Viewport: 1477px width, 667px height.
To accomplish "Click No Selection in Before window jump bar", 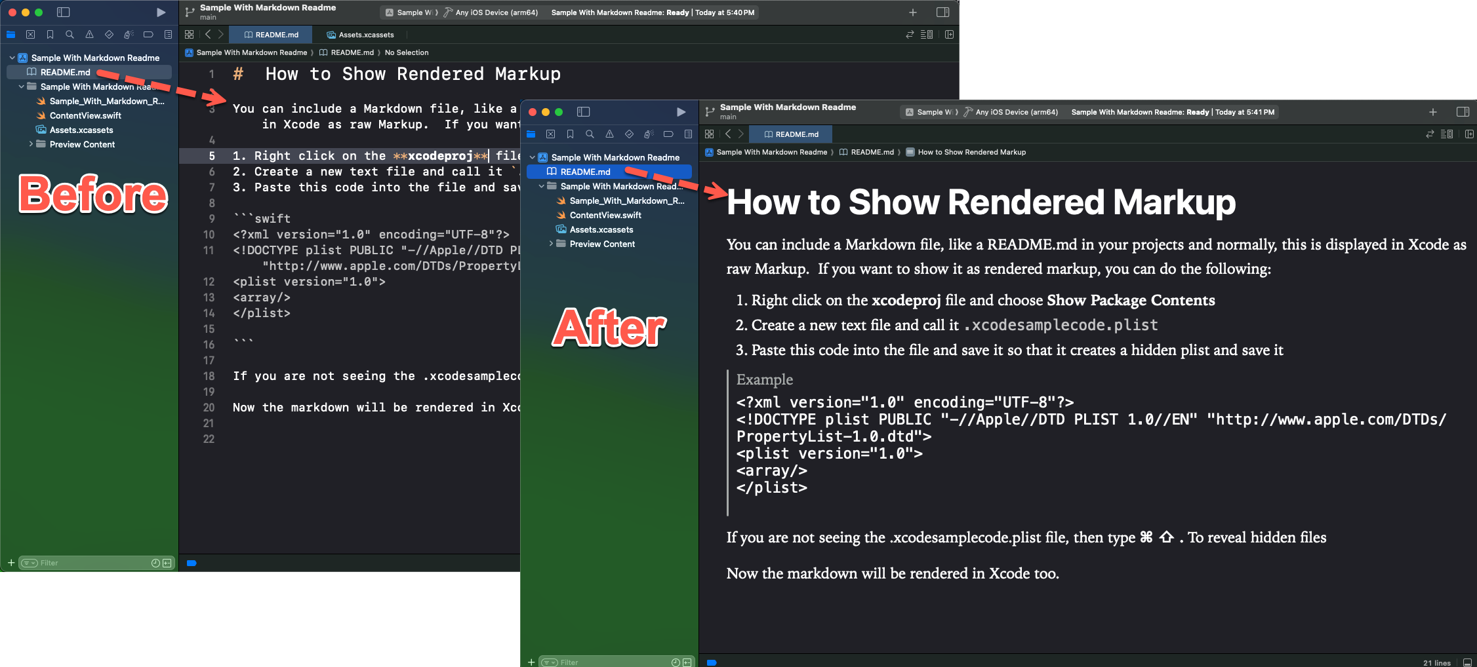I will (407, 52).
